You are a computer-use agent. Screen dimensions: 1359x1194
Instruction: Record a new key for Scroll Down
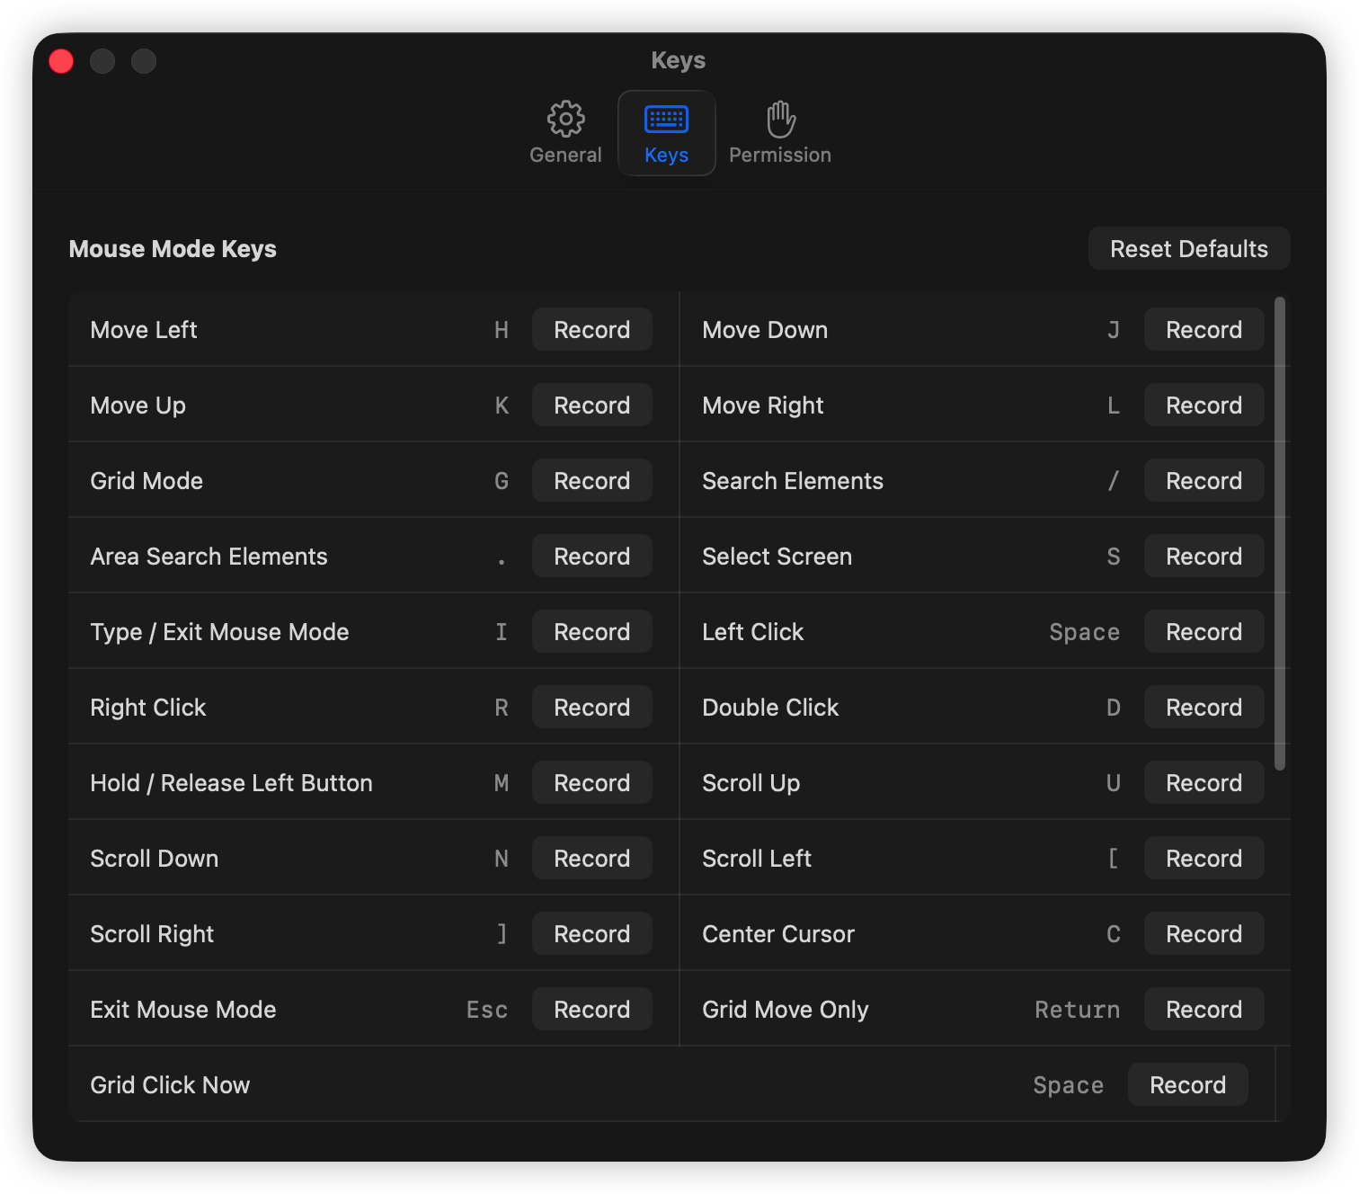pyautogui.click(x=591, y=859)
